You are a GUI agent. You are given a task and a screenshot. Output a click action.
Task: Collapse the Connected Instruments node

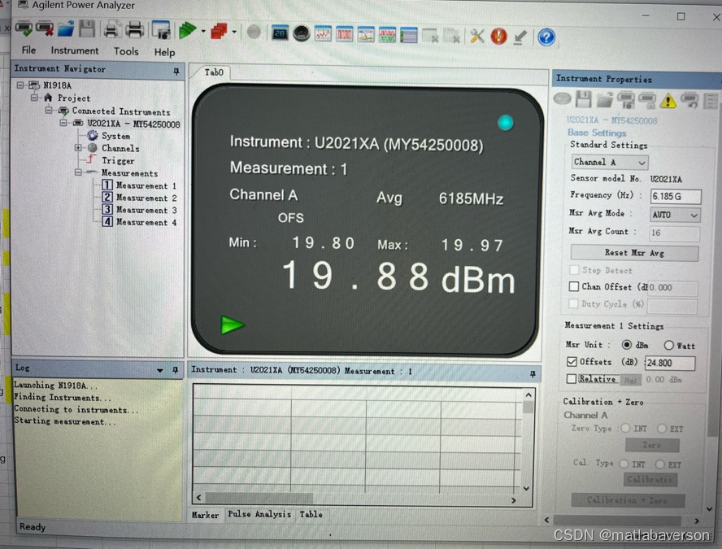pyautogui.click(x=49, y=110)
